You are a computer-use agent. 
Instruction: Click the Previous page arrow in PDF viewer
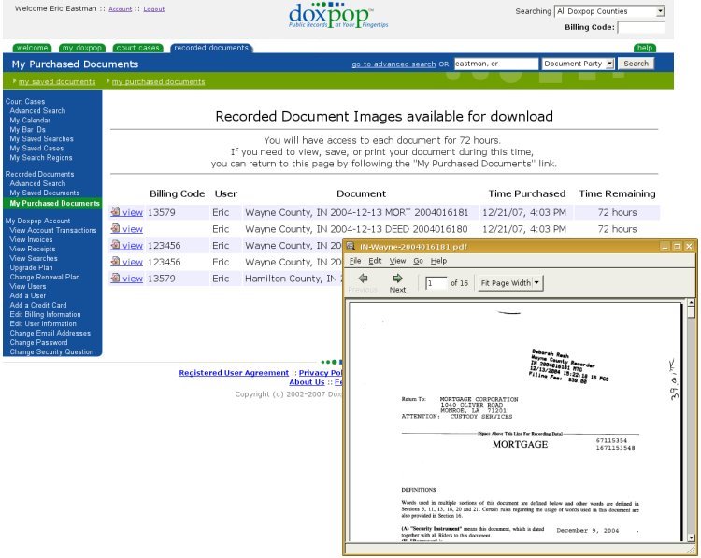(x=363, y=282)
